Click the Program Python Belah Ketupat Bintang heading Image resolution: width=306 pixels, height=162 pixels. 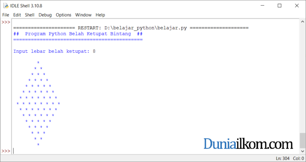78,34
